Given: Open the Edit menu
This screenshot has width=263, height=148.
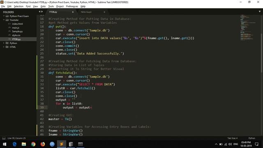Looking at the screenshot, I should 9,7.
